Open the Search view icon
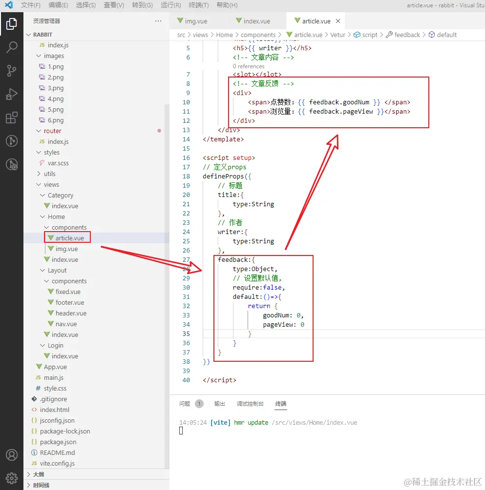Viewport: 485px width, 490px height. tap(12, 47)
